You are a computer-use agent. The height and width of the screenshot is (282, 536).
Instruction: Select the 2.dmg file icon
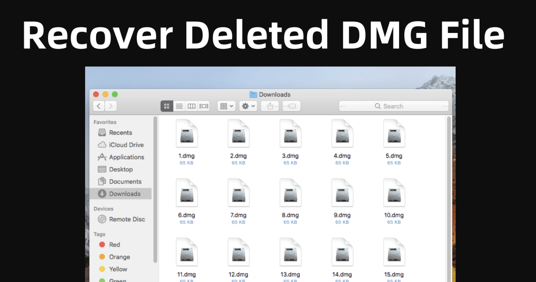(239, 133)
